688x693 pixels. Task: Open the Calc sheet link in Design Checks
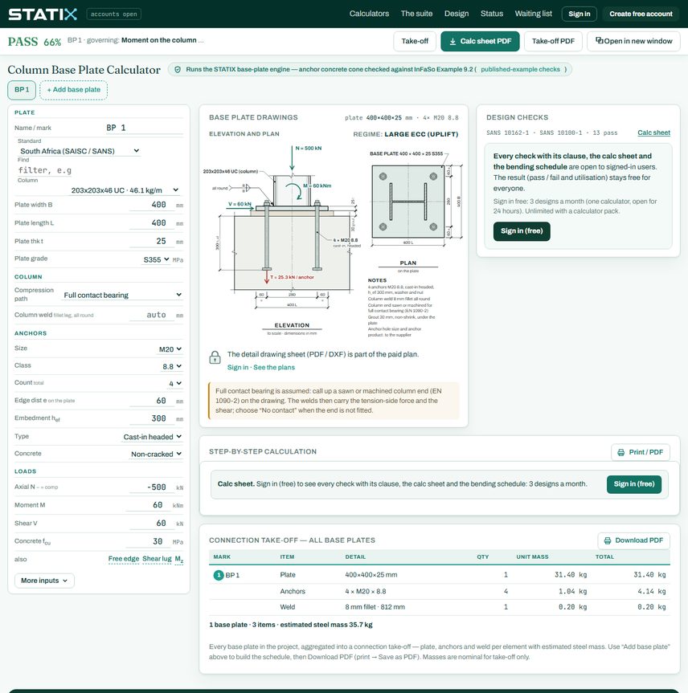[653, 132]
